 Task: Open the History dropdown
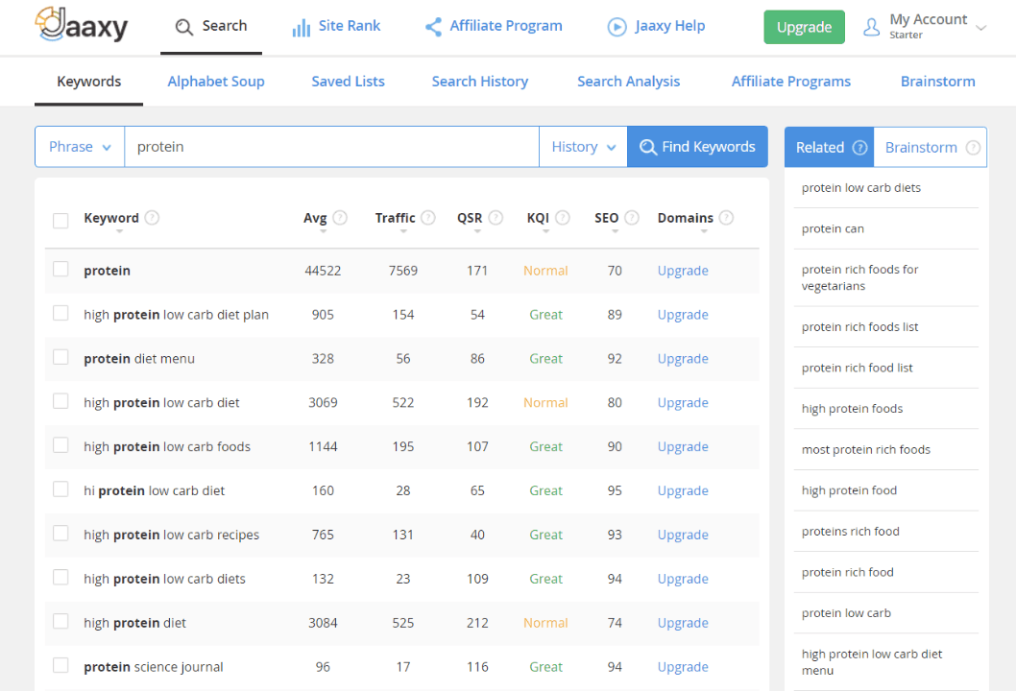pos(583,147)
